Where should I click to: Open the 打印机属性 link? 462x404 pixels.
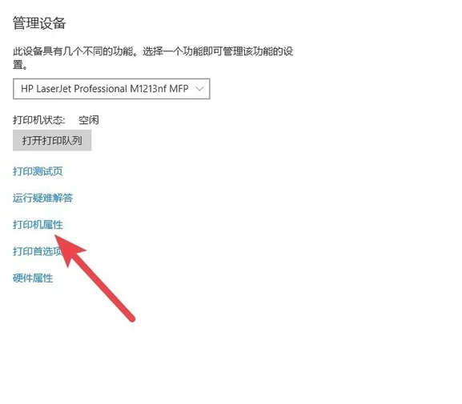(x=38, y=225)
